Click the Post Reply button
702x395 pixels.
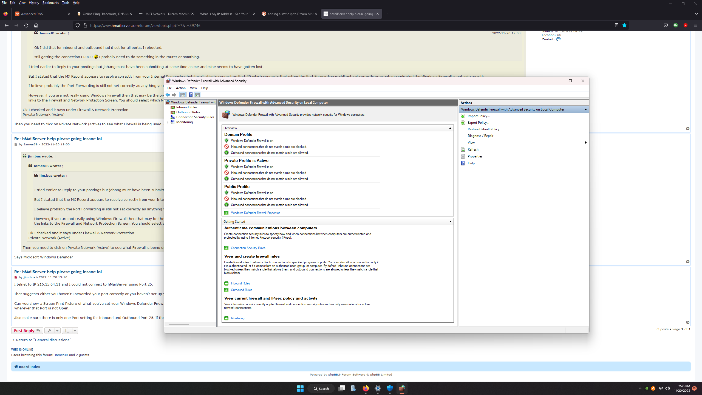(27, 331)
